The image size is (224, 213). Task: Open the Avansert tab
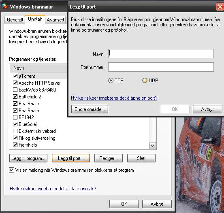click(55, 20)
